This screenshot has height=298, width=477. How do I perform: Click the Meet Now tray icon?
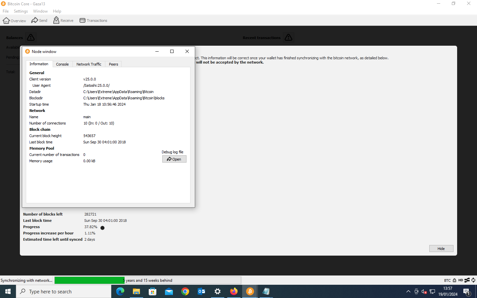[x=416, y=291]
